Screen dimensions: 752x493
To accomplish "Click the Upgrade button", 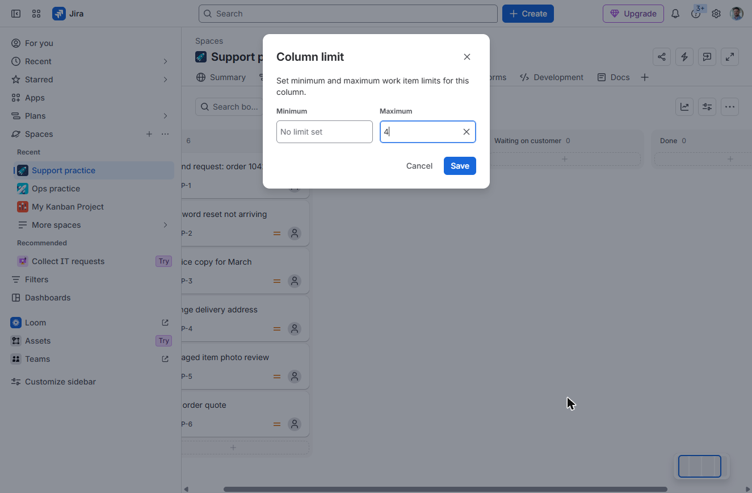I will click(633, 14).
